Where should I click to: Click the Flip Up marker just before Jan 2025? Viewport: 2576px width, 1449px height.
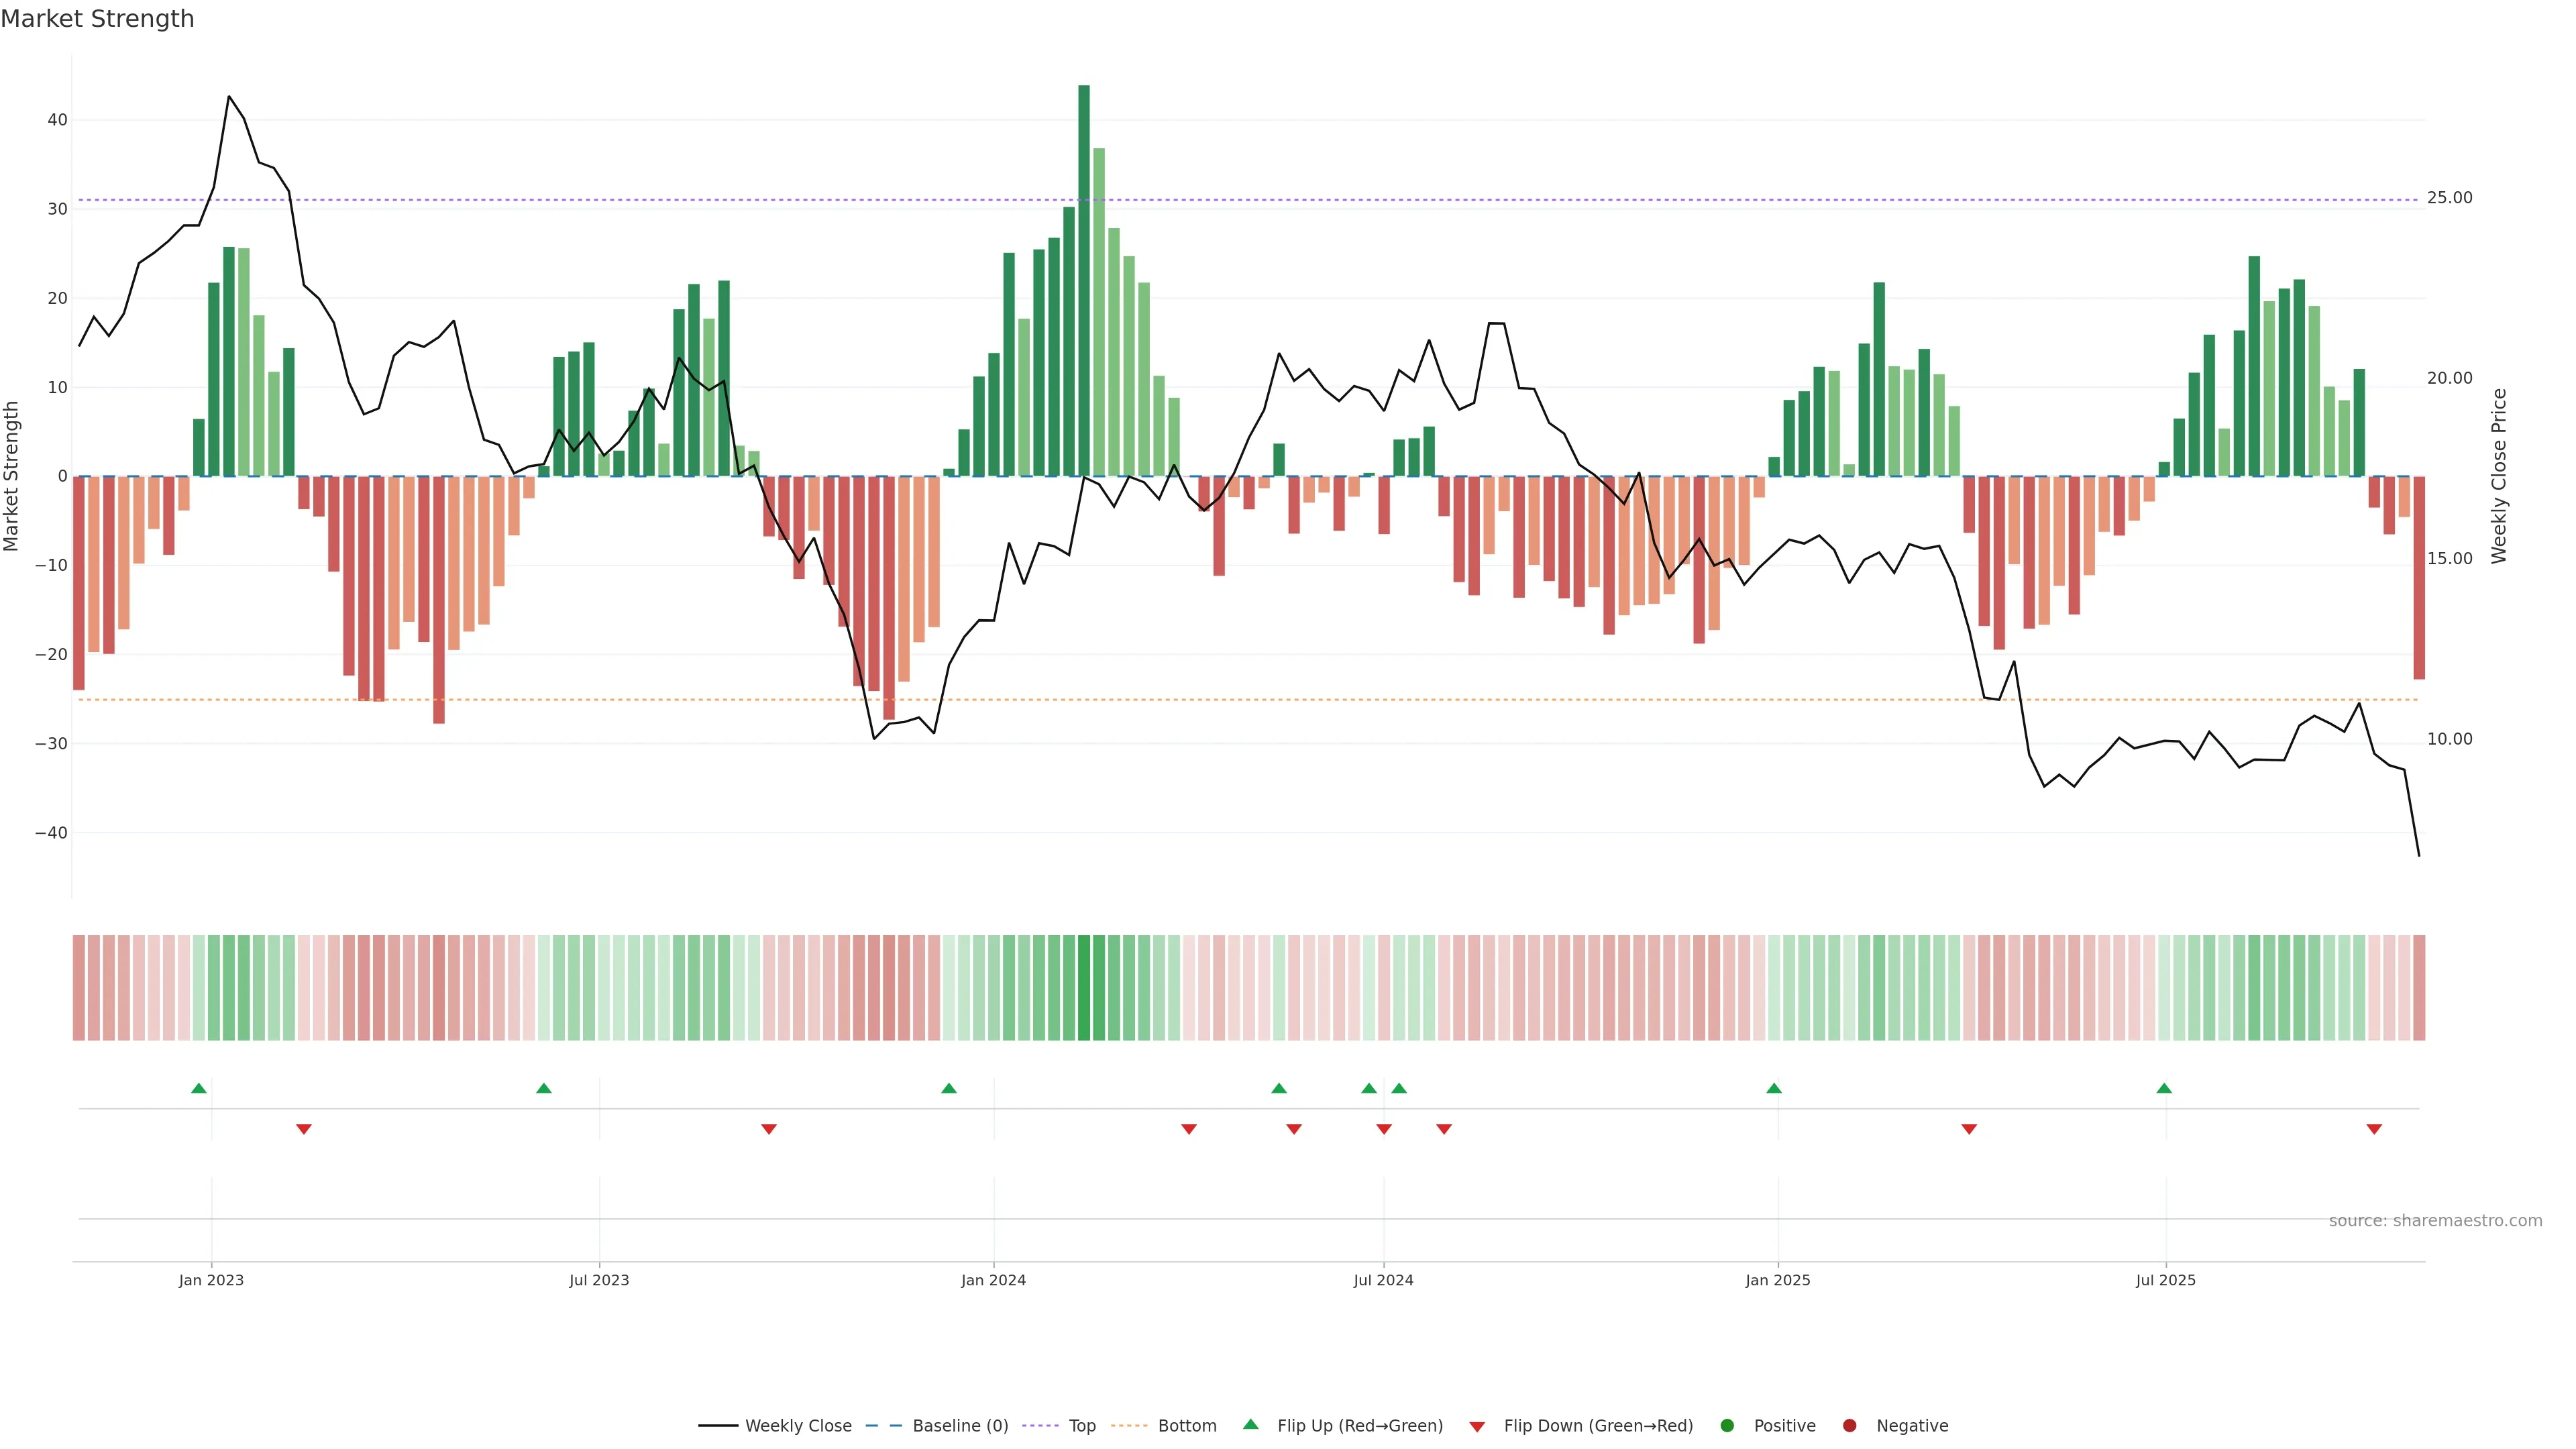(1774, 1088)
